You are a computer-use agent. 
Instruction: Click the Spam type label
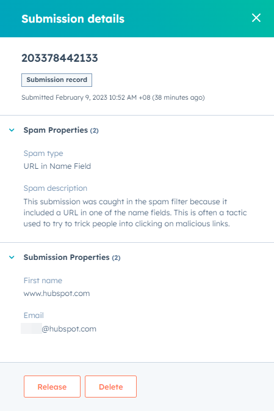[43, 154]
